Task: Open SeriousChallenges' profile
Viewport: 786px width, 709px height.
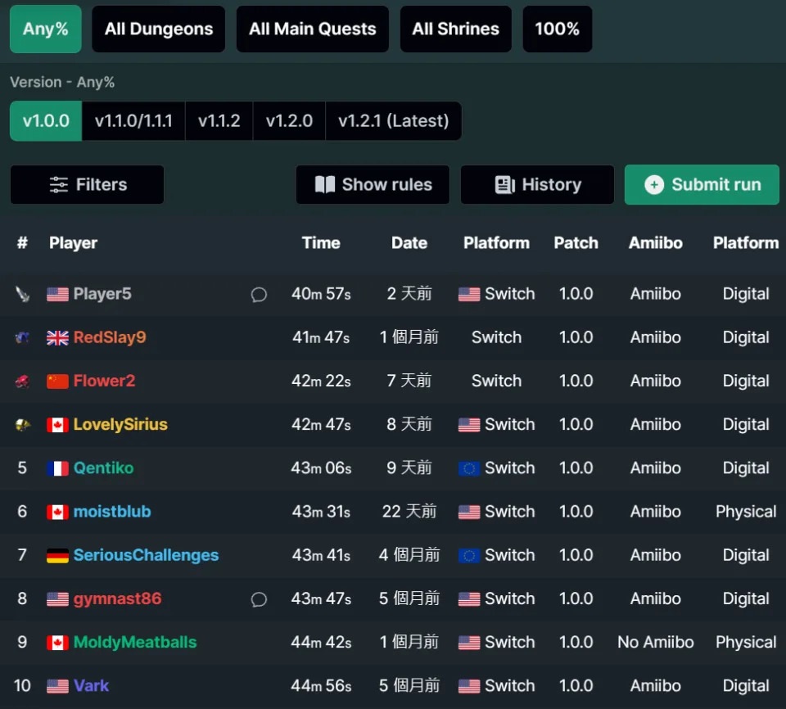Action: click(x=146, y=556)
